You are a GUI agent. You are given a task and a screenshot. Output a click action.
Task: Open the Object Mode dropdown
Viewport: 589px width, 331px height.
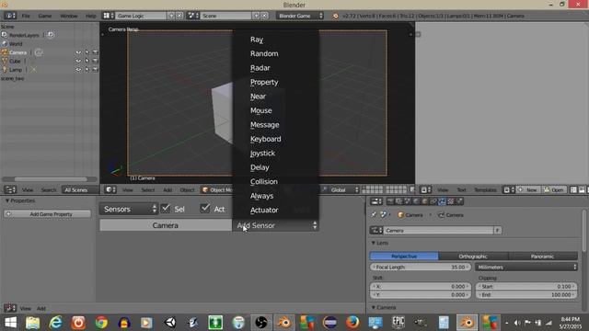click(218, 190)
